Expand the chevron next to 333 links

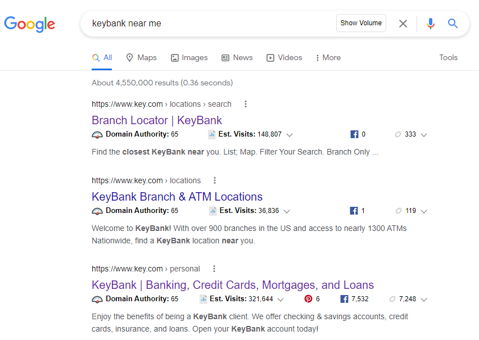424,135
